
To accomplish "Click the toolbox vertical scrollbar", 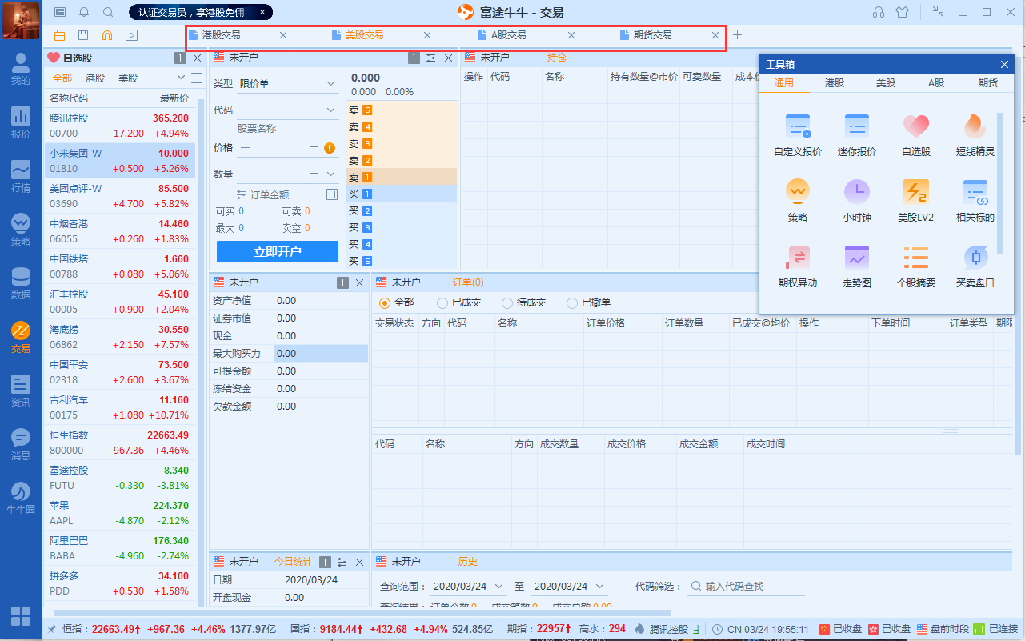I will 1000,184.
